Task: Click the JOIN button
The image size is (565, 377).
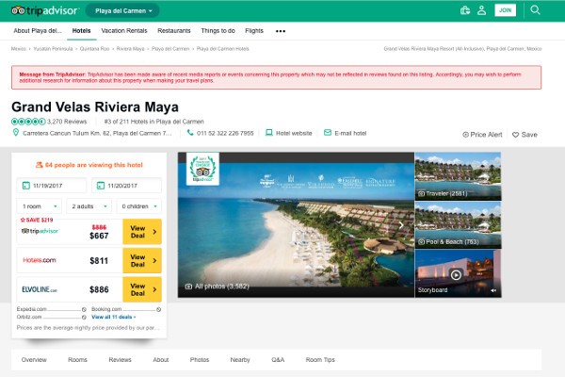Action: (506, 10)
